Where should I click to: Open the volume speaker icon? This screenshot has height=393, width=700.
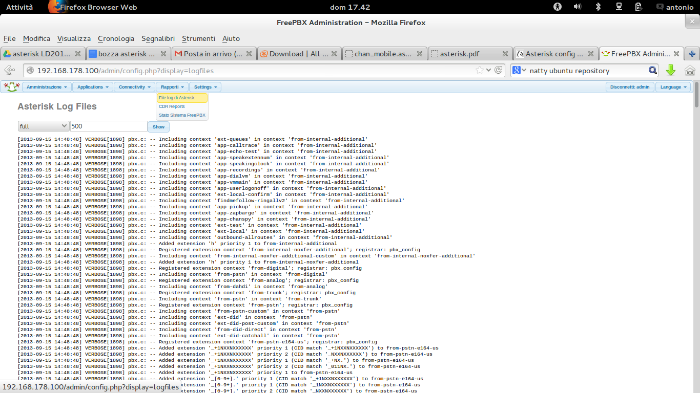(578, 7)
